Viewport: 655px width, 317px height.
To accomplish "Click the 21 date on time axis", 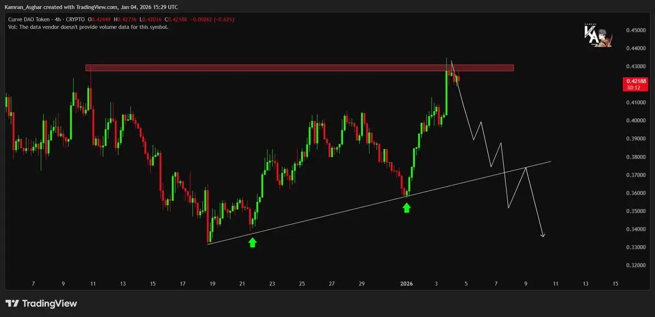I will tap(242, 284).
